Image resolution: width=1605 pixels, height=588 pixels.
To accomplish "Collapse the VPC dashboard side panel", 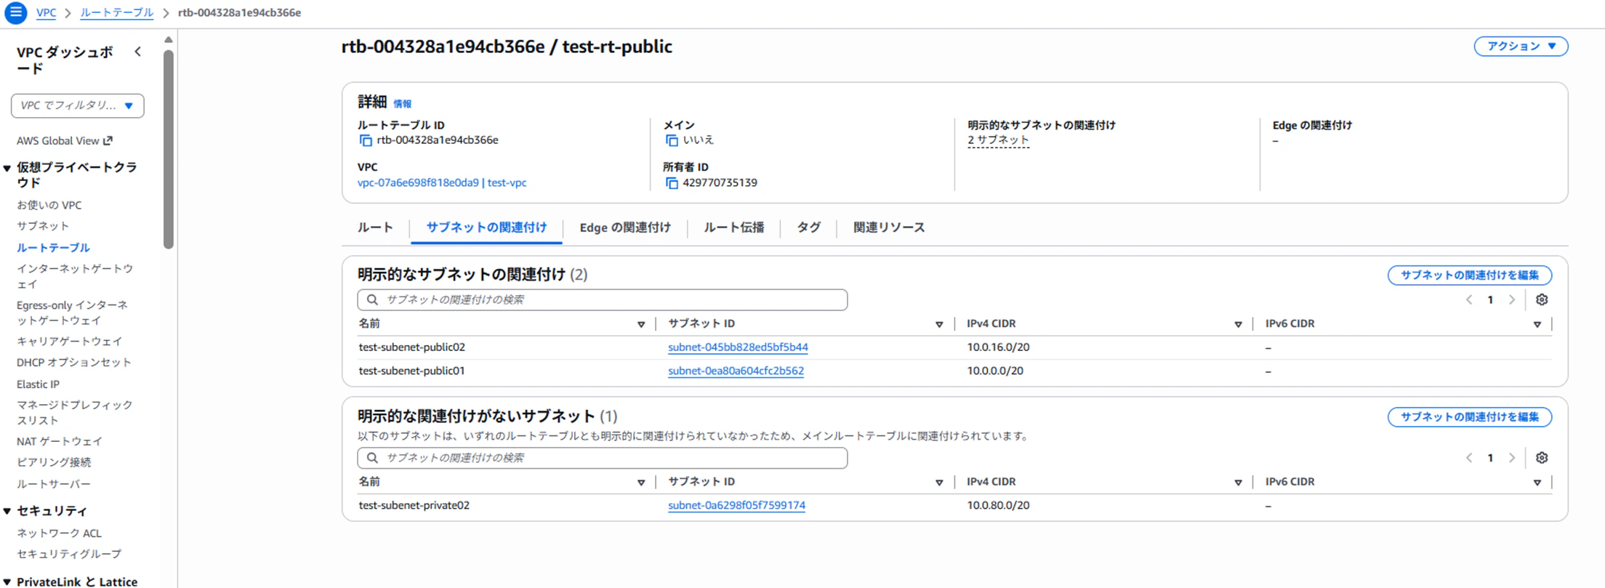I will [138, 52].
